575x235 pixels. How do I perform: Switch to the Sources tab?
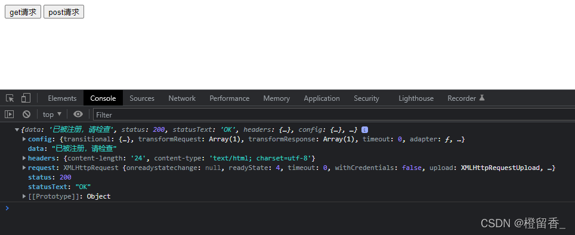[142, 98]
